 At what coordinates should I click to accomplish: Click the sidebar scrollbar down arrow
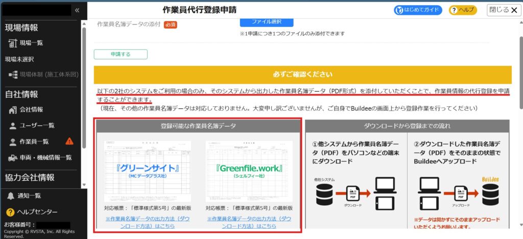[84, 185]
